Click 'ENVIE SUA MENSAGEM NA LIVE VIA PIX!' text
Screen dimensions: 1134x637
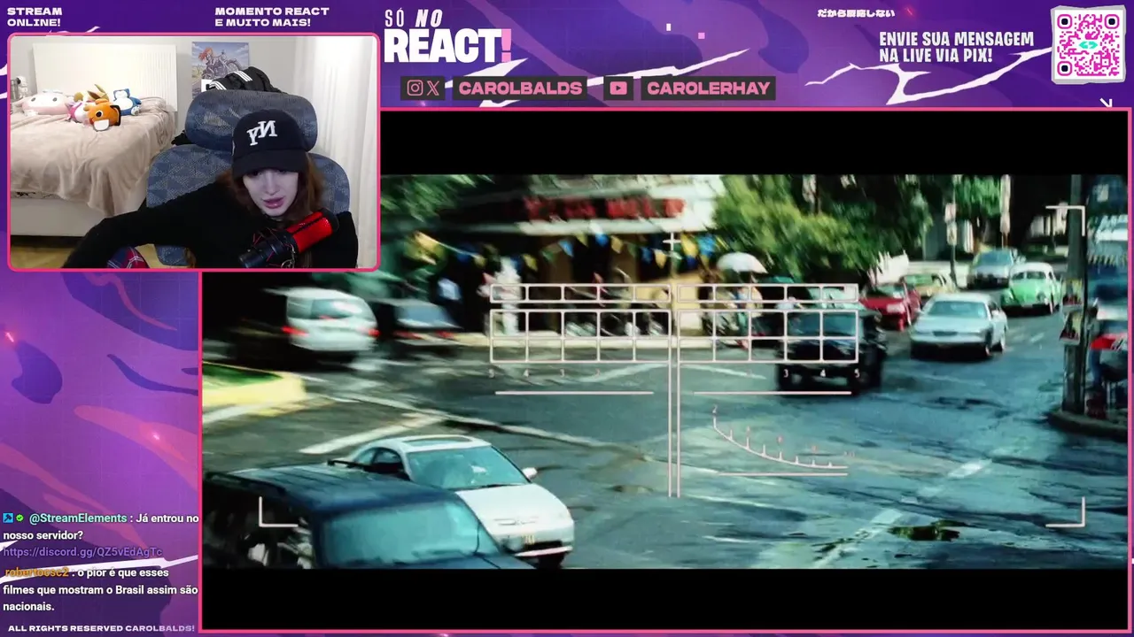pyautogui.click(x=957, y=48)
